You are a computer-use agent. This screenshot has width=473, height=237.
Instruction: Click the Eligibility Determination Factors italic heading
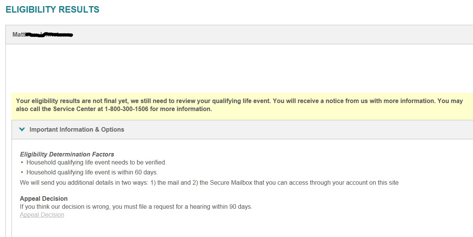[x=67, y=154]
